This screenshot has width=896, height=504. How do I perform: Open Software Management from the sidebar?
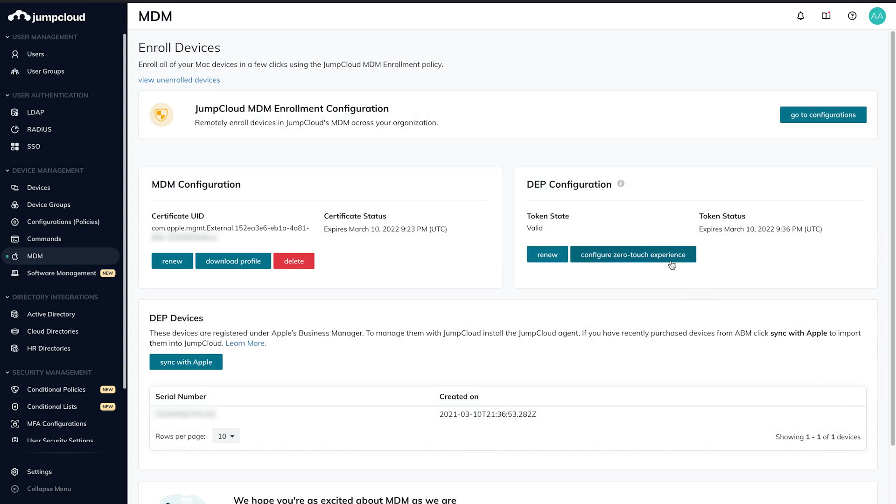click(61, 273)
